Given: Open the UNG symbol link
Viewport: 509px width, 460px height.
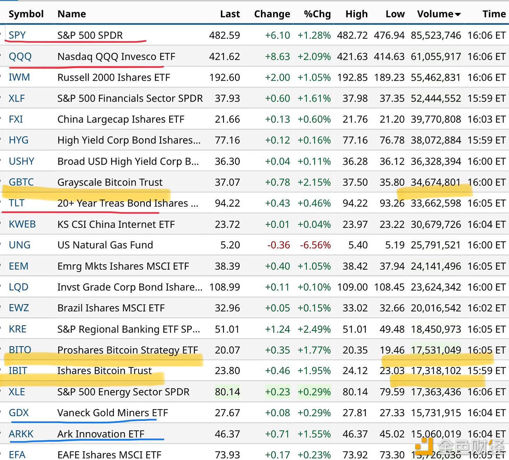Looking at the screenshot, I should [x=19, y=245].
